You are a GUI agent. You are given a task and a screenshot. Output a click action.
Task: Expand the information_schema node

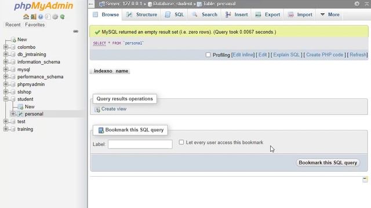click(6, 62)
